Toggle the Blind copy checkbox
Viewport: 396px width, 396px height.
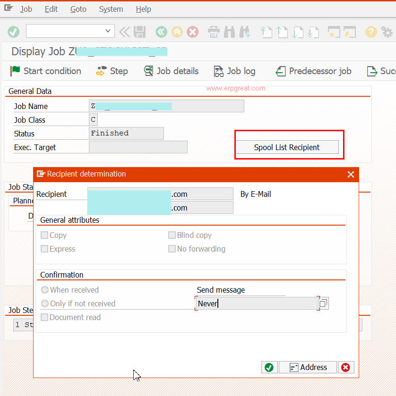(x=172, y=235)
